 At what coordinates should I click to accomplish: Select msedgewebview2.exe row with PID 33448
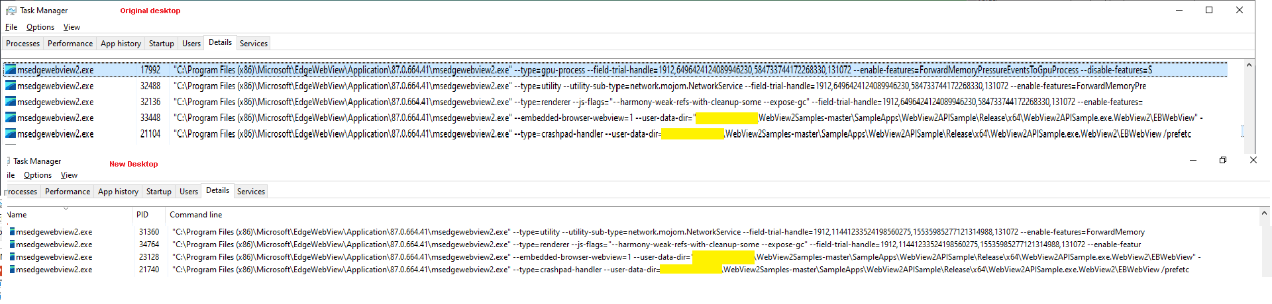point(615,117)
